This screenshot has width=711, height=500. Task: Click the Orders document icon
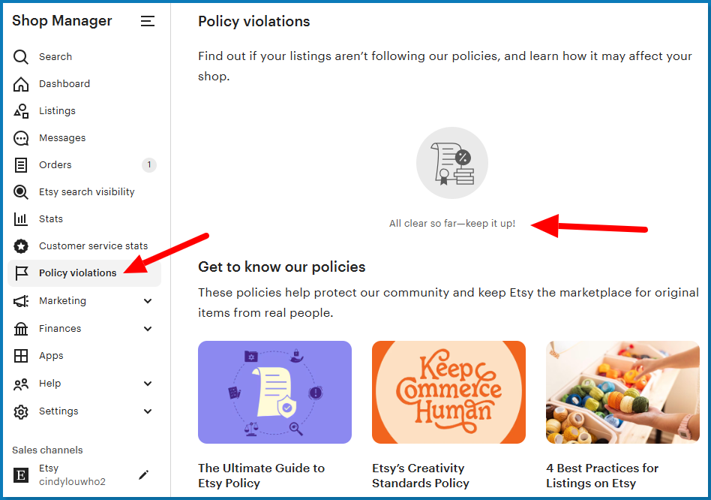tap(21, 164)
